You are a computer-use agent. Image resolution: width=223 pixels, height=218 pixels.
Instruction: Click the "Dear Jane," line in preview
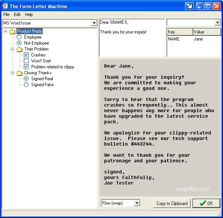119,66
